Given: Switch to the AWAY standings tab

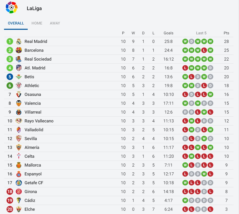Looking at the screenshot, I should pyautogui.click(x=55, y=23).
